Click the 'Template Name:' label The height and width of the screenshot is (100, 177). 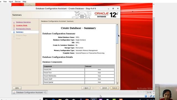click(x=69, y=53)
